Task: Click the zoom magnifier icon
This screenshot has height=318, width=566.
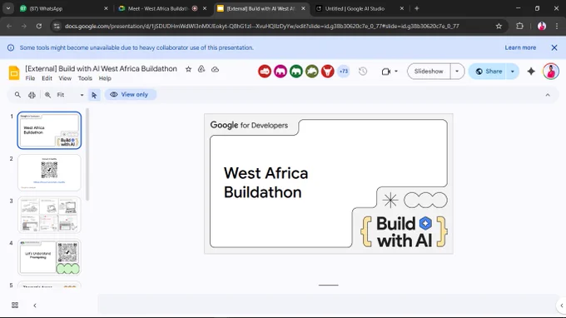Action: point(47,95)
